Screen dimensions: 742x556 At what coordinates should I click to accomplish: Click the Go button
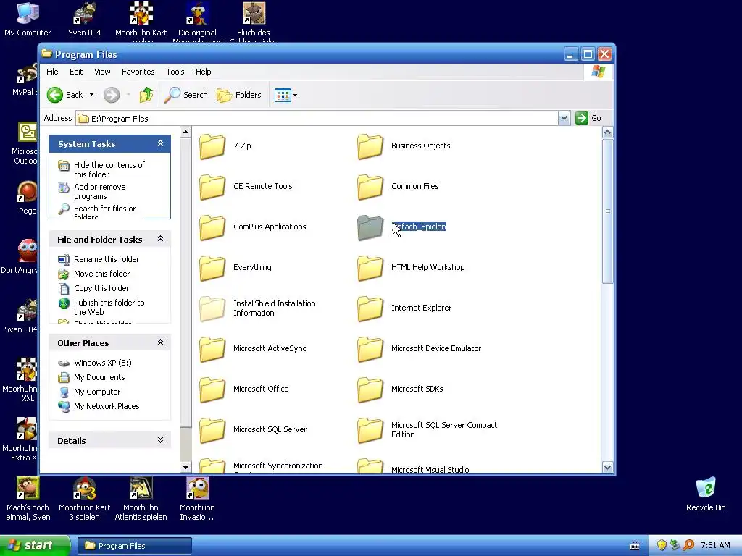(x=588, y=118)
